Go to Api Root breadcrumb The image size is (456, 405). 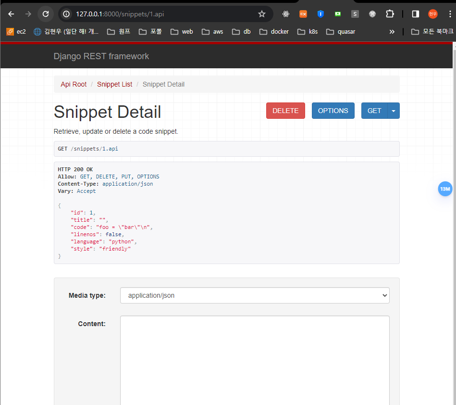point(74,84)
